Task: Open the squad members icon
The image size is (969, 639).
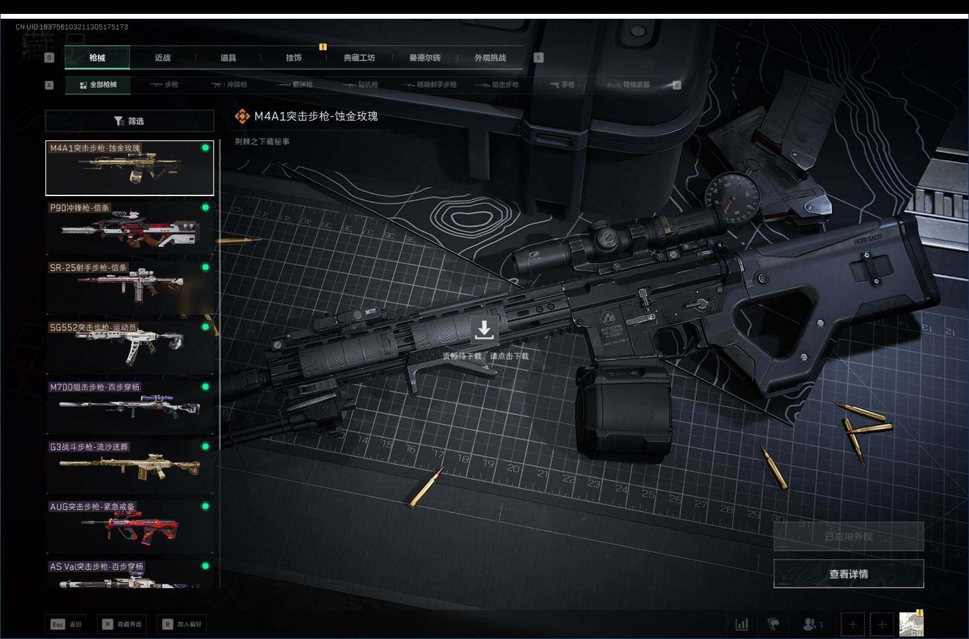Action: [812, 624]
